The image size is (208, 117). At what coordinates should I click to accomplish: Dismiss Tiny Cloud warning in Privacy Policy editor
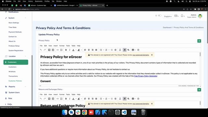click(x=152, y=55)
